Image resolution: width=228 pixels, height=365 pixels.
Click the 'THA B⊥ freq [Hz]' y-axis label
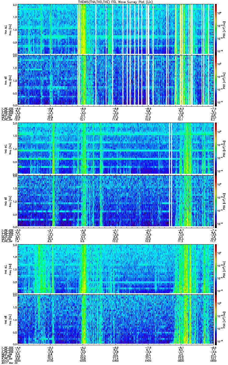[x=8, y=29]
